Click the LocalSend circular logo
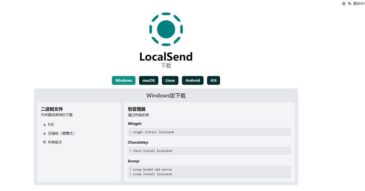Image resolution: width=365 pixels, height=191 pixels. (166, 29)
